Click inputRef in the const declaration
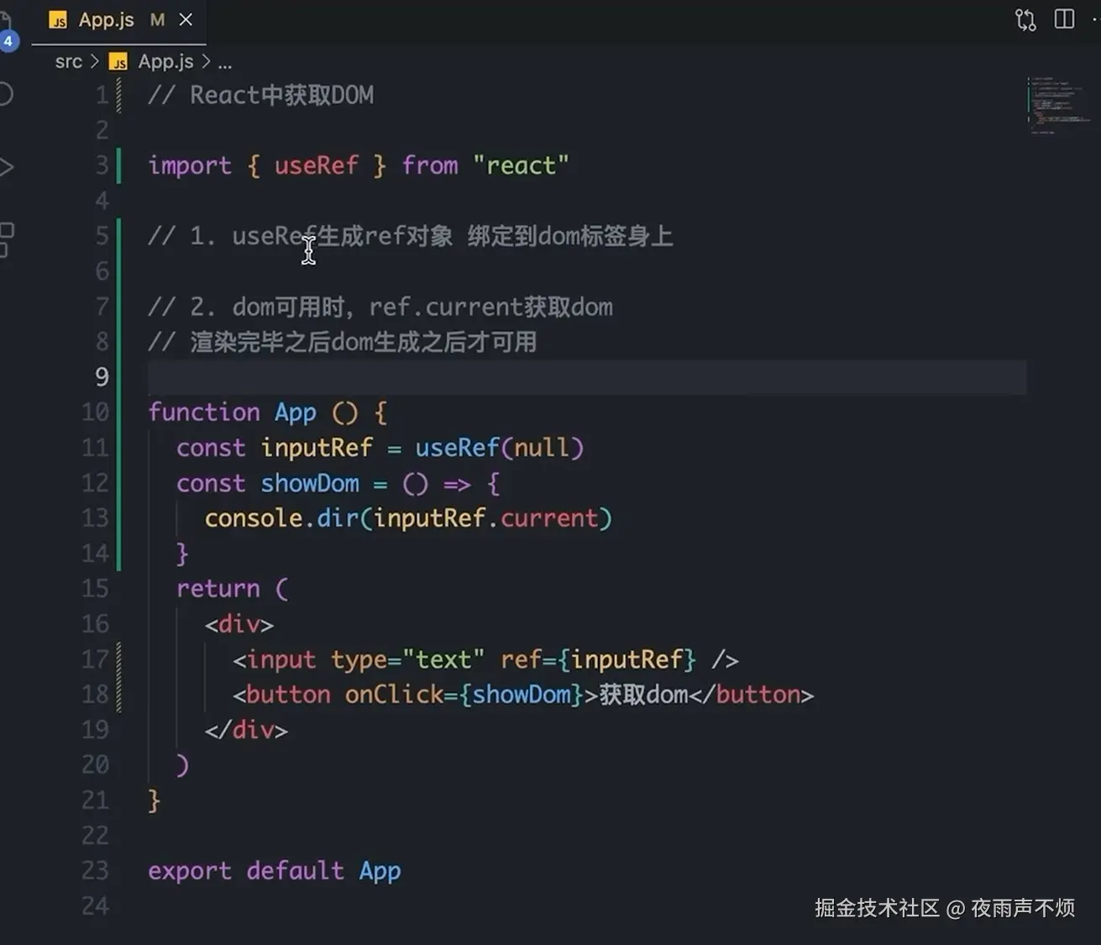 click(x=317, y=448)
